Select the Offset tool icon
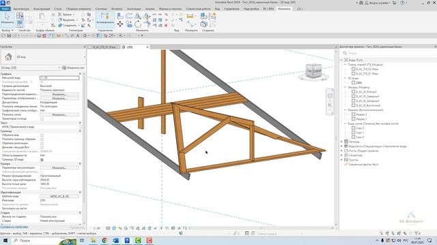Viewport: 437px width, 245px height. pyautogui.click(x=129, y=16)
